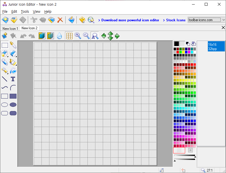Open the yellow Help book icon
Viewport: 226px width, 173px height.
tap(82, 20)
